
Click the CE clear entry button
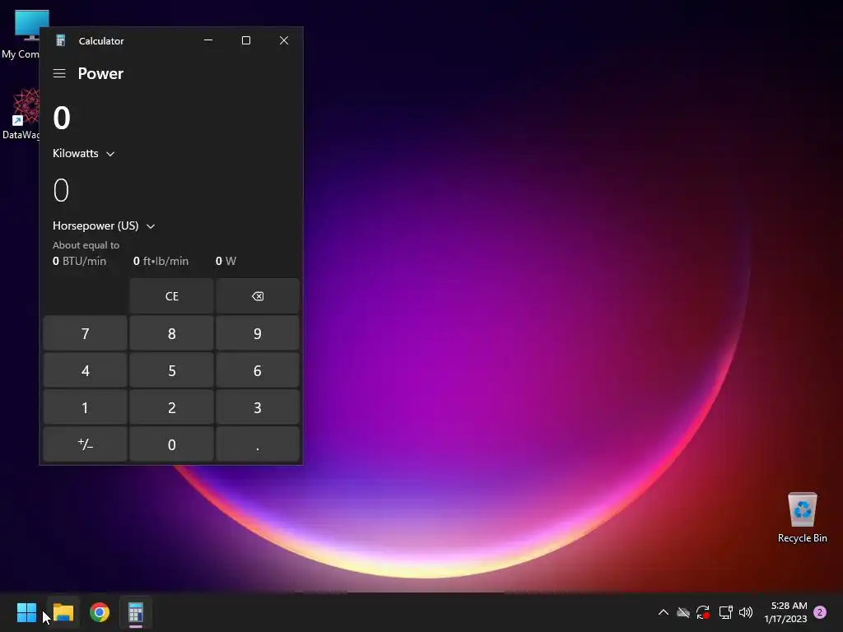pos(171,296)
